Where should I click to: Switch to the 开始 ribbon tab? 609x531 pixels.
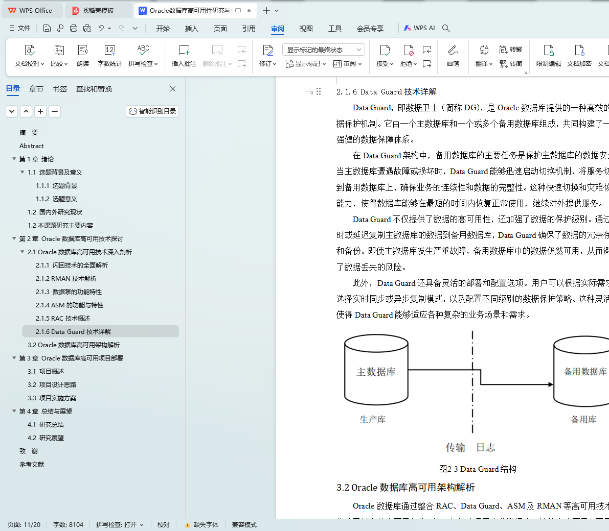(x=163, y=28)
